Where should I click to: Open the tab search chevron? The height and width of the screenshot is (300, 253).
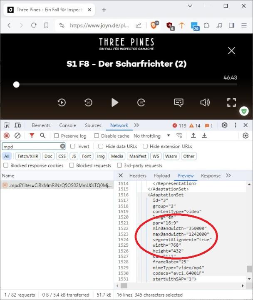[190, 6]
